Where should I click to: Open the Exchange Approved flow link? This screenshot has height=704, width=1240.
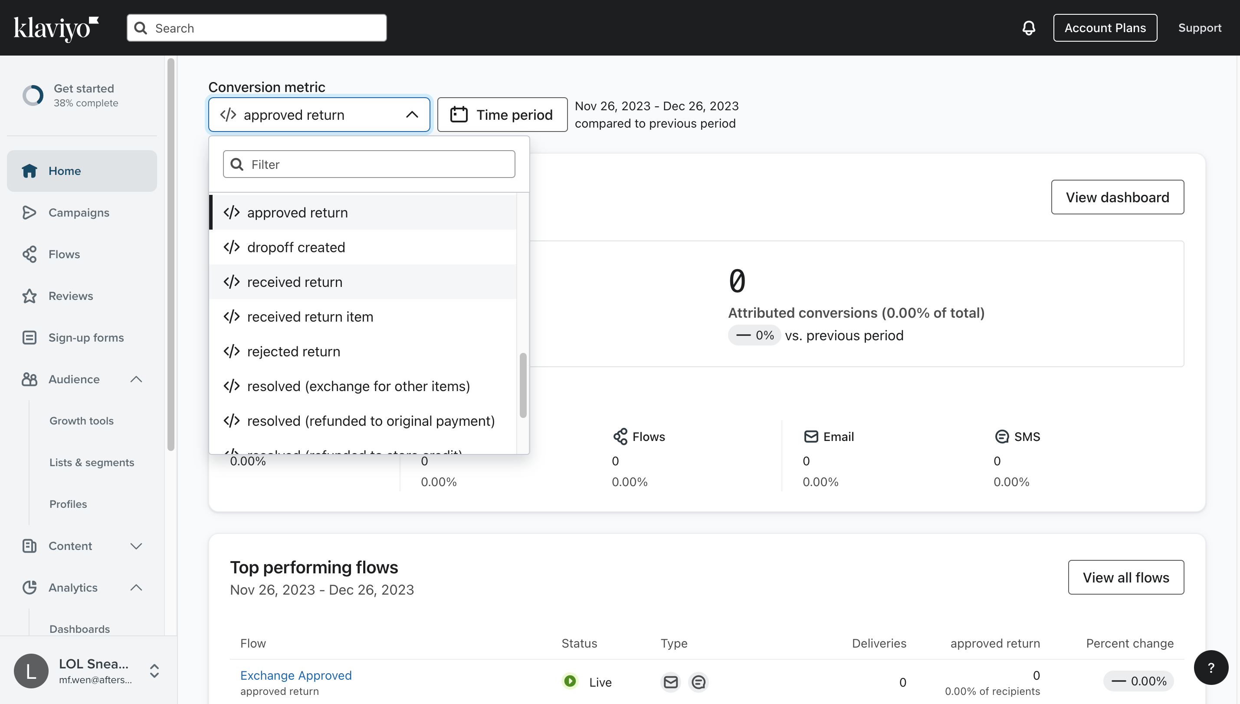tap(295, 675)
